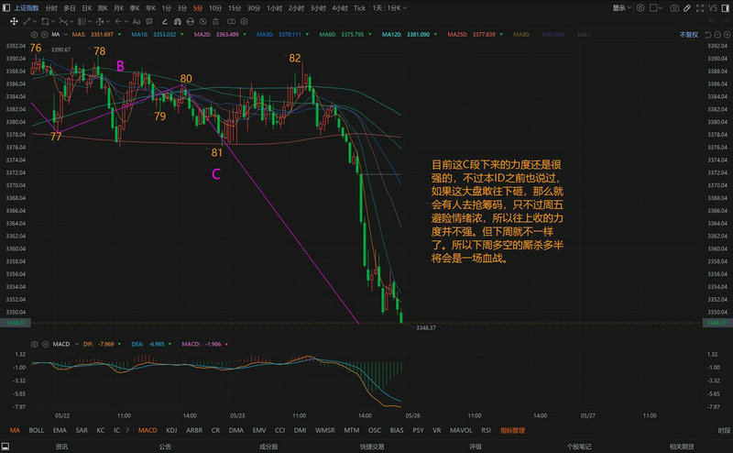This screenshot has width=733, height=453.
Task: Take a chart screenshot with camera icon
Action: [675, 8]
